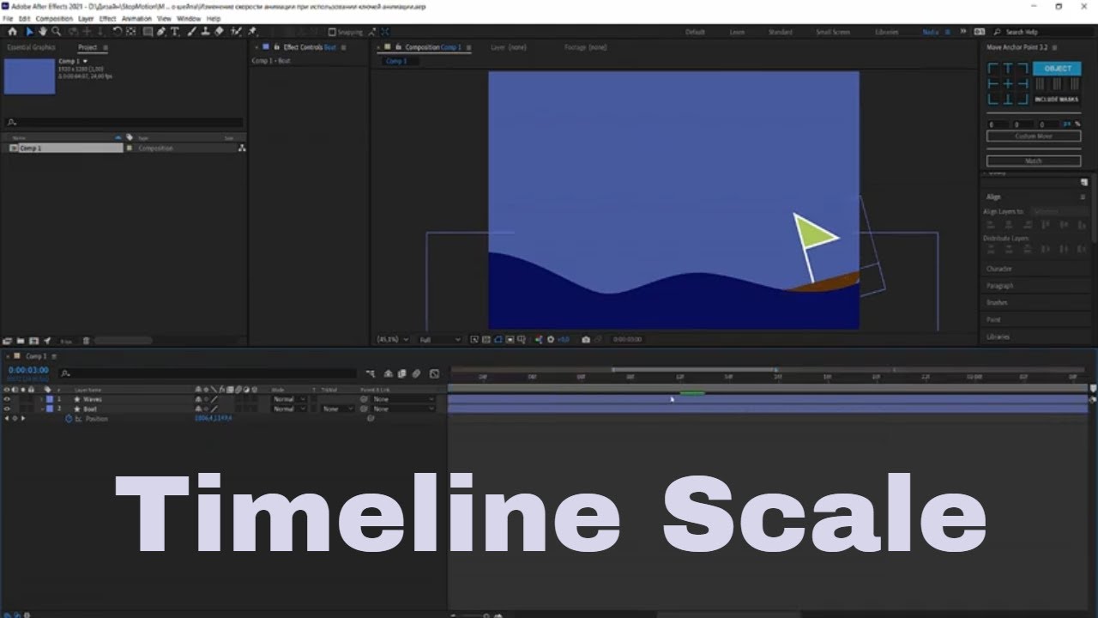Hide the Waves layer
Viewport: 1098px width, 618px height.
(7, 399)
